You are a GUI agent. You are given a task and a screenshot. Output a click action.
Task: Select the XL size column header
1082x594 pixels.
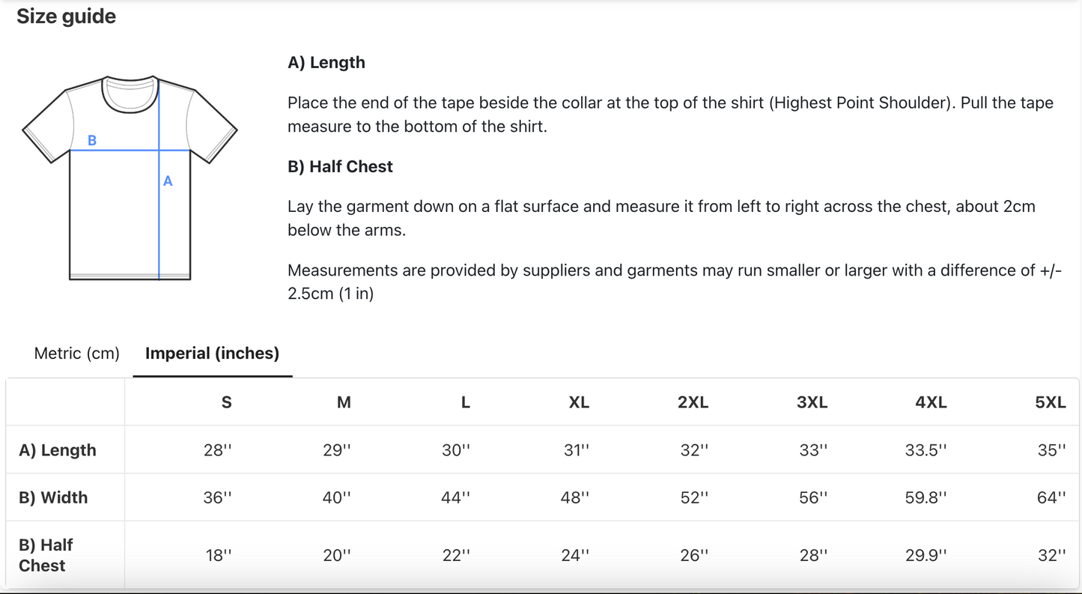click(579, 402)
